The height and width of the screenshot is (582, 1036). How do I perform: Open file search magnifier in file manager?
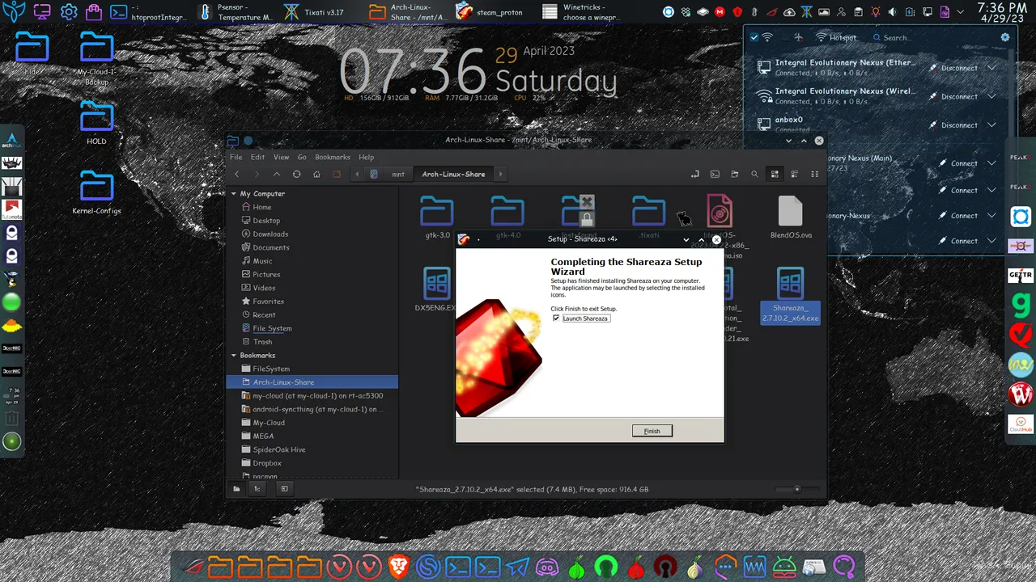click(754, 174)
